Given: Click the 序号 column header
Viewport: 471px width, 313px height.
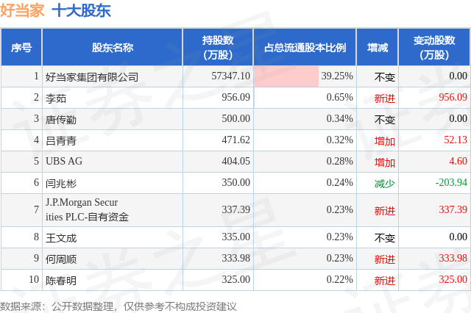Looking at the screenshot, I should click(x=21, y=48).
